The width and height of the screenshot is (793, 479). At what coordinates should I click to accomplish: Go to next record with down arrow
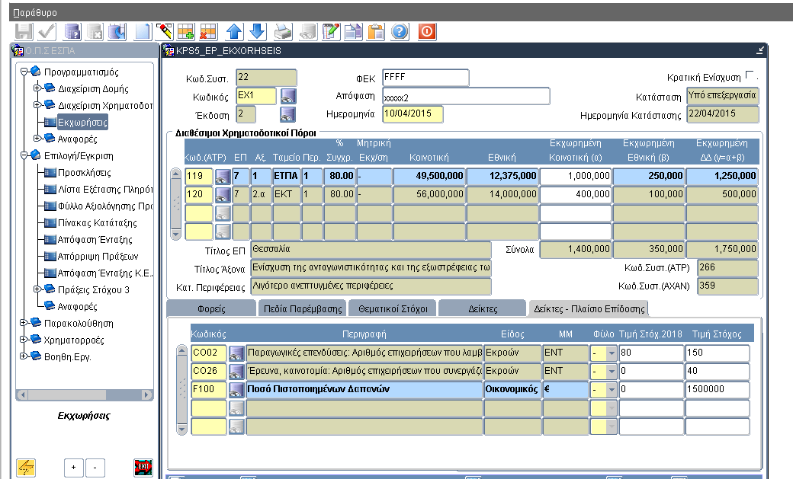pyautogui.click(x=257, y=31)
